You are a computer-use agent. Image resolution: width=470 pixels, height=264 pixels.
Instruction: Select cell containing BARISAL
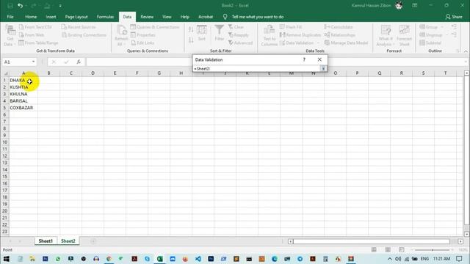(x=23, y=100)
